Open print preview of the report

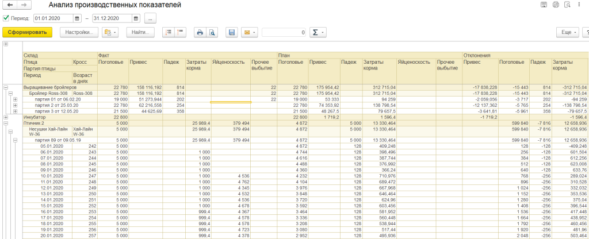point(212,32)
